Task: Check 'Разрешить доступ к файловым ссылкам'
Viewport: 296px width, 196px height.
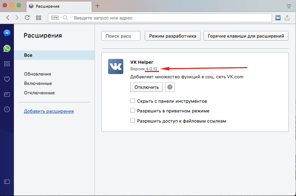Action: tap(132, 121)
